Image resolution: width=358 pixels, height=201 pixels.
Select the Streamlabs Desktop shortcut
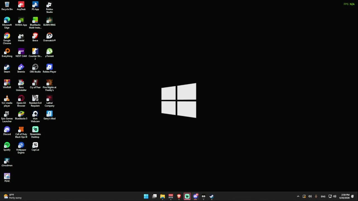(35, 133)
